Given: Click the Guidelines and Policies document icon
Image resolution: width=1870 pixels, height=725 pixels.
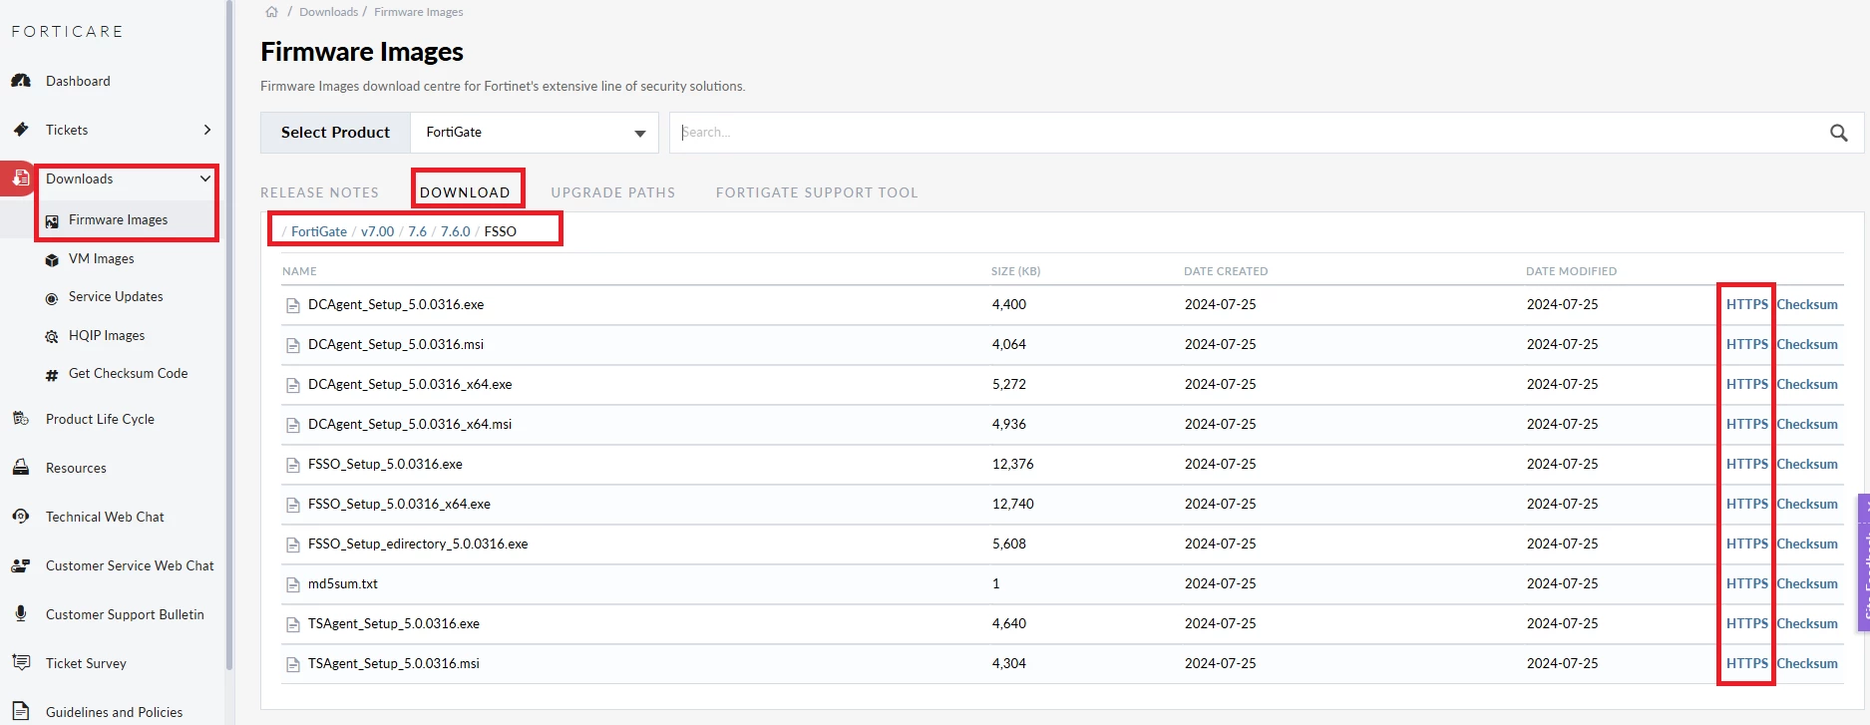Looking at the screenshot, I should (x=21, y=711).
